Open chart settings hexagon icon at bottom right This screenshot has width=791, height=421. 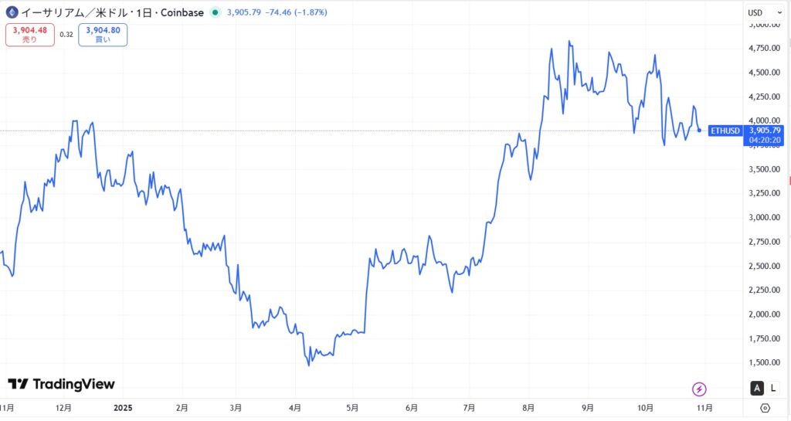coord(765,408)
